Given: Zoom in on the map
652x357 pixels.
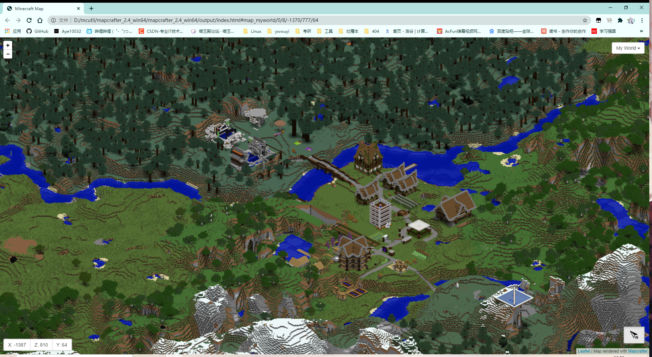Looking at the screenshot, I should click(x=8, y=45).
